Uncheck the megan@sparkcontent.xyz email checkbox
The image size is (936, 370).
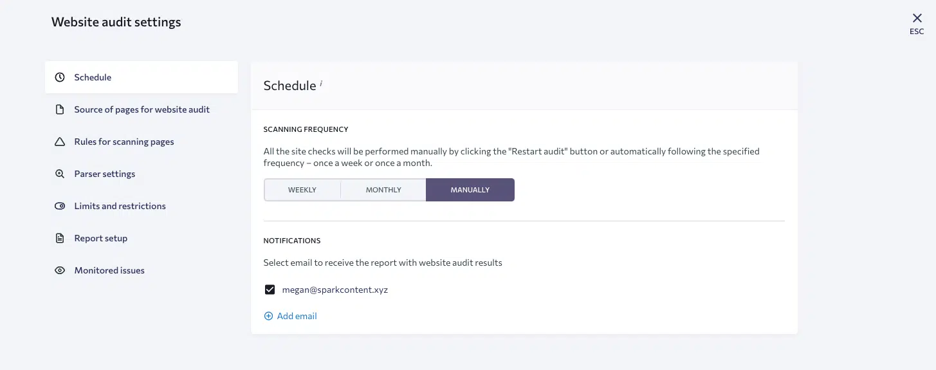(270, 290)
